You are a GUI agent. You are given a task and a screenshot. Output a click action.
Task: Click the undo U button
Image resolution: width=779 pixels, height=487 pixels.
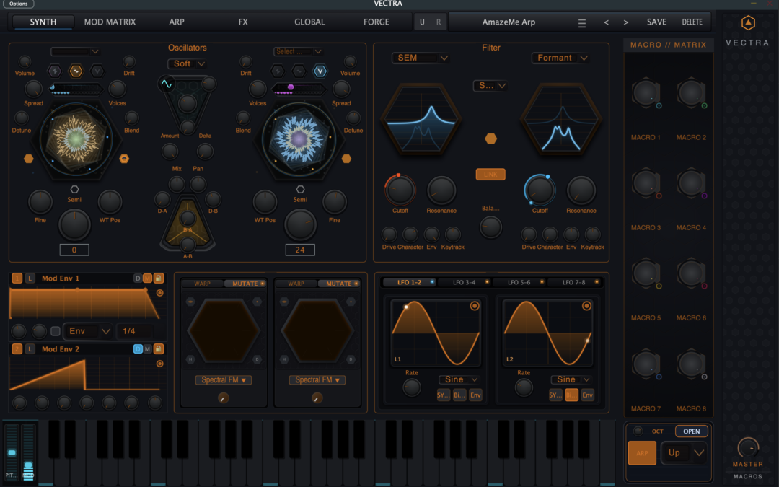point(422,22)
